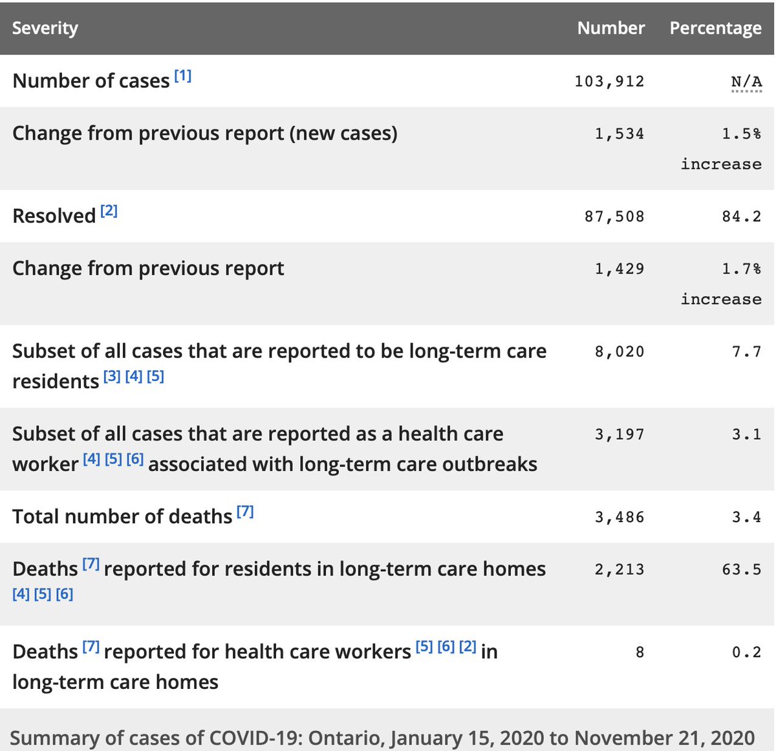Open footnote [5] in long-term care residents row
Screen dimensions: 776x751
pyautogui.click(x=155, y=376)
